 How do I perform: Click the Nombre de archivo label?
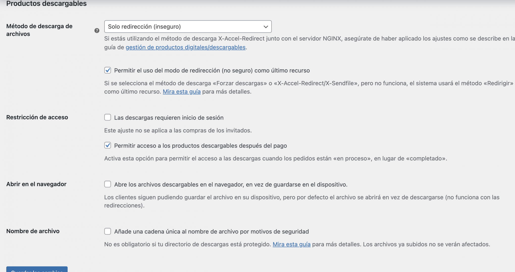[x=33, y=231]
